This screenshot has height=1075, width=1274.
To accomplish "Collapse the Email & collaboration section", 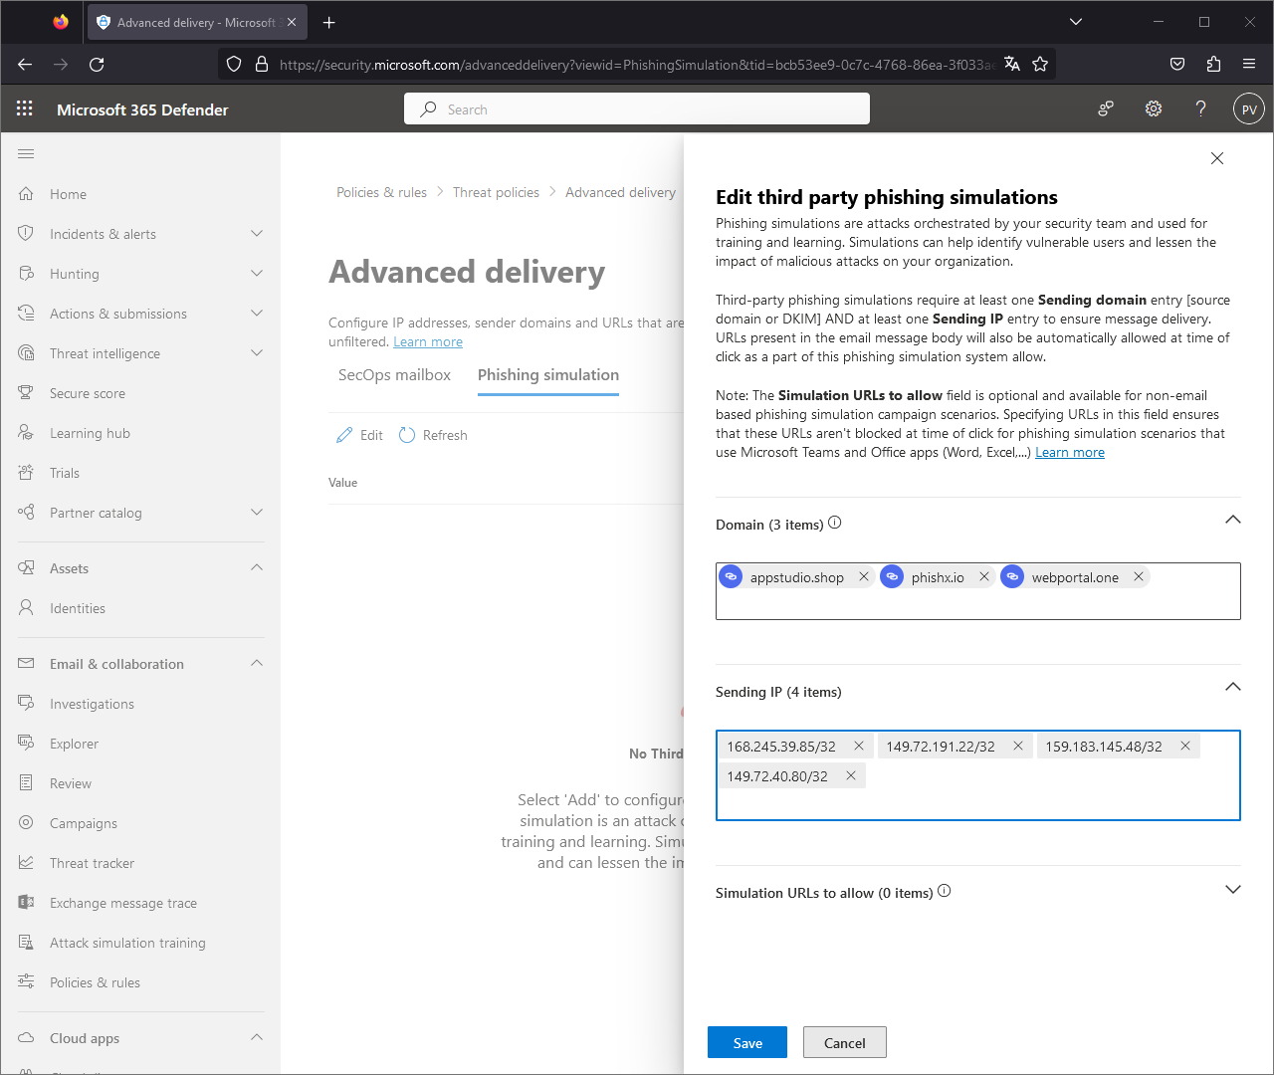I will pyautogui.click(x=257, y=663).
